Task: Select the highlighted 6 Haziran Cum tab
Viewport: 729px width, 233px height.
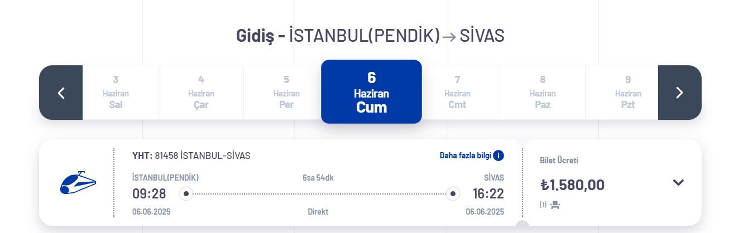Action: [x=371, y=92]
